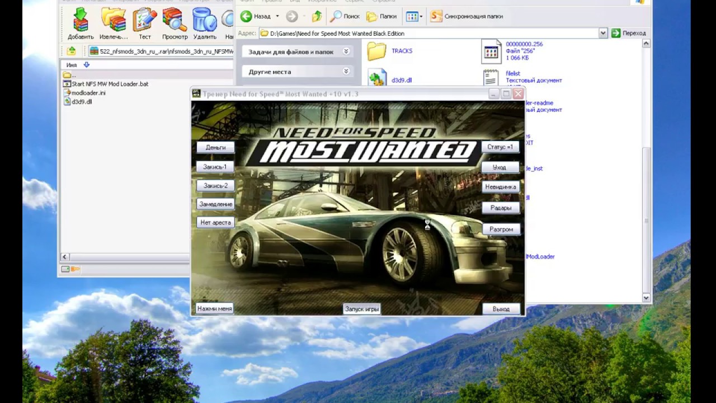This screenshot has height=403, width=716.
Task: Collapse the Задачи для файлов и папок panel
Action: (x=346, y=51)
